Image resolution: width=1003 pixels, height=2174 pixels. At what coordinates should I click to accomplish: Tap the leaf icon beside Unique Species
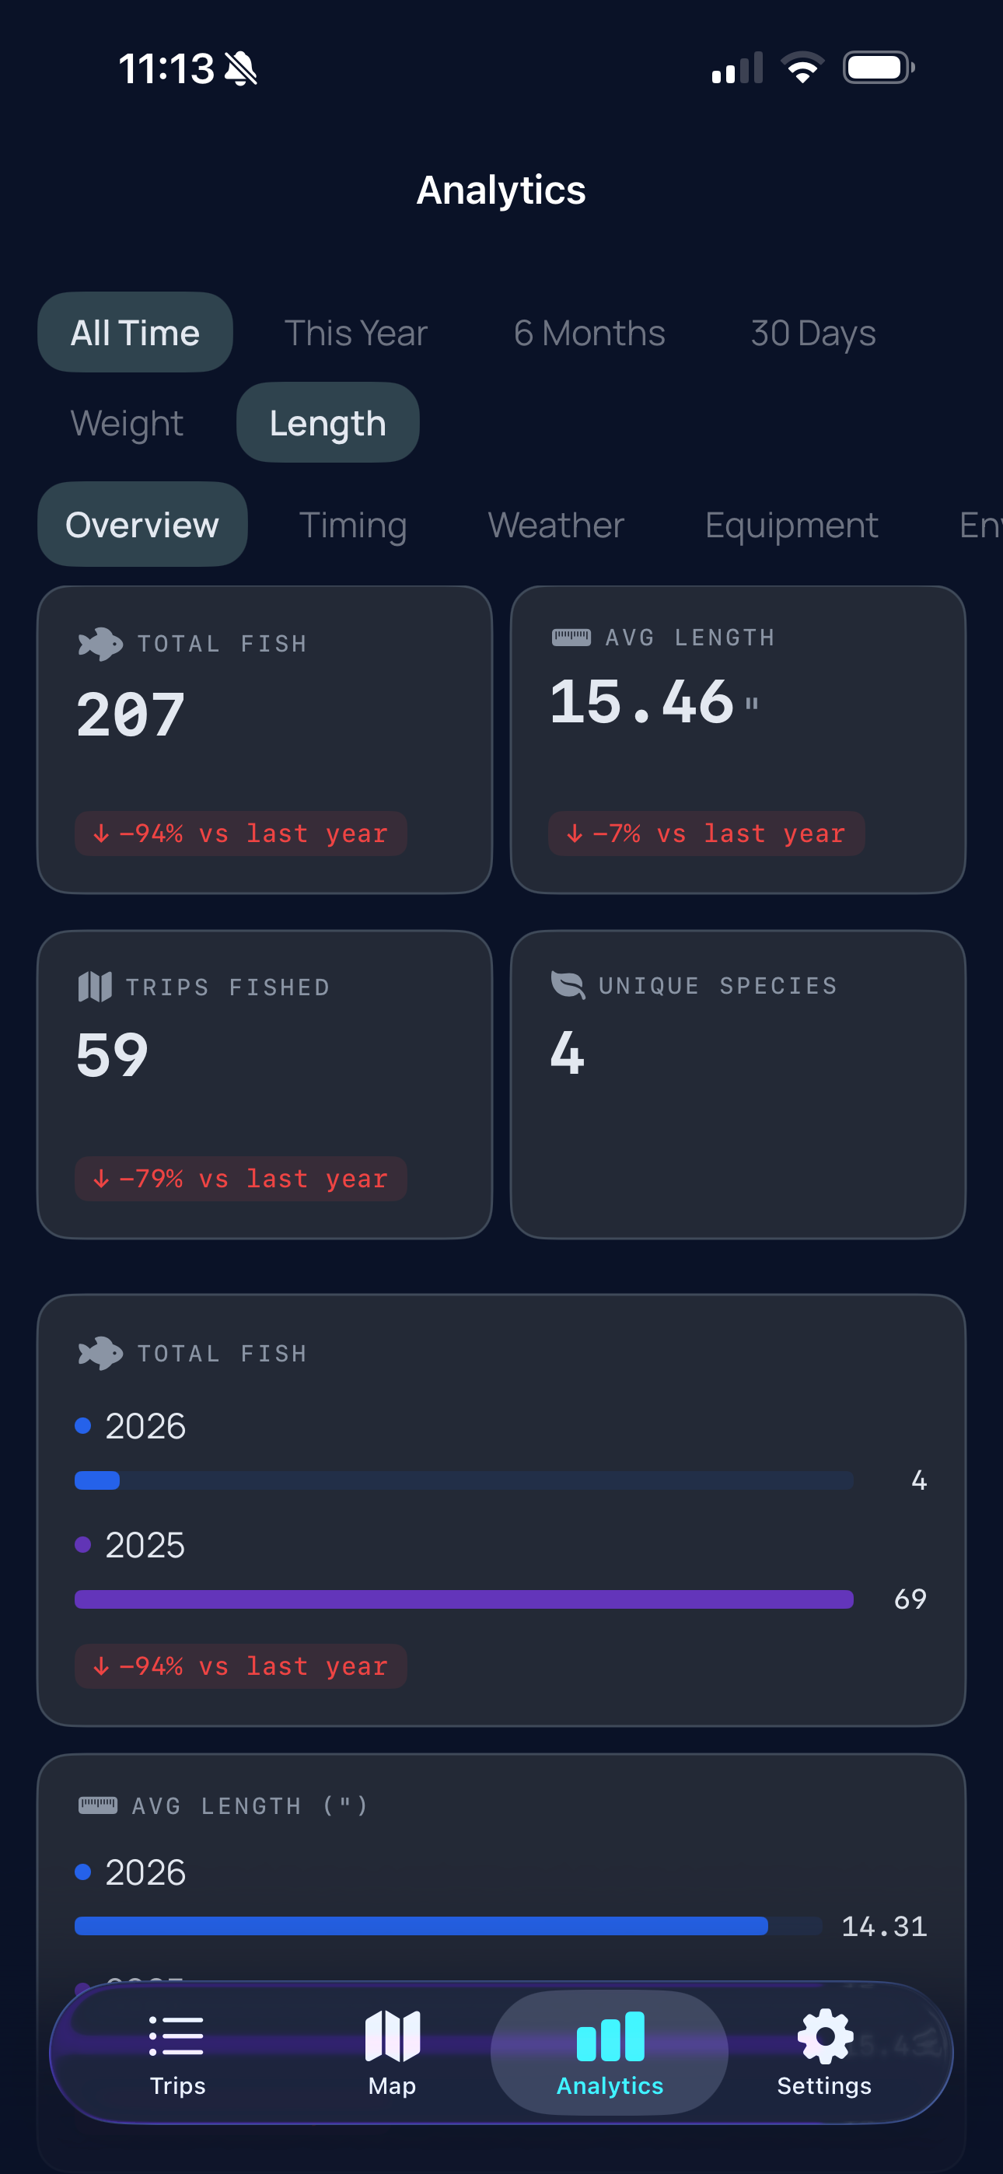568,985
